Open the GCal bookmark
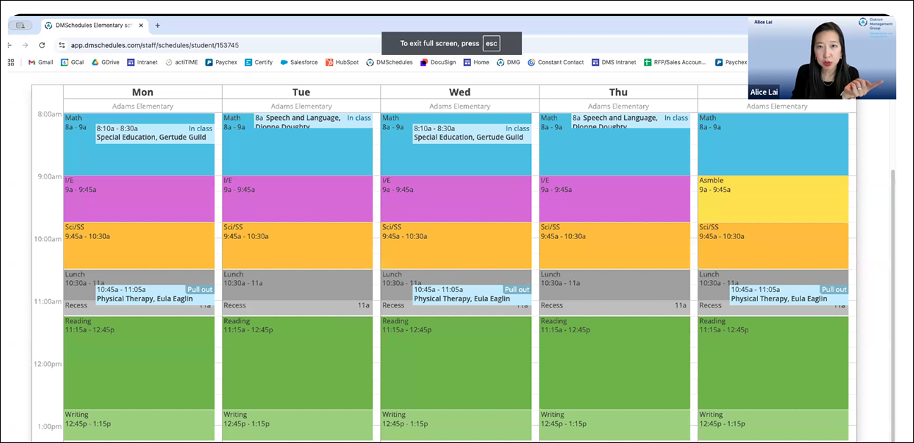 point(72,62)
